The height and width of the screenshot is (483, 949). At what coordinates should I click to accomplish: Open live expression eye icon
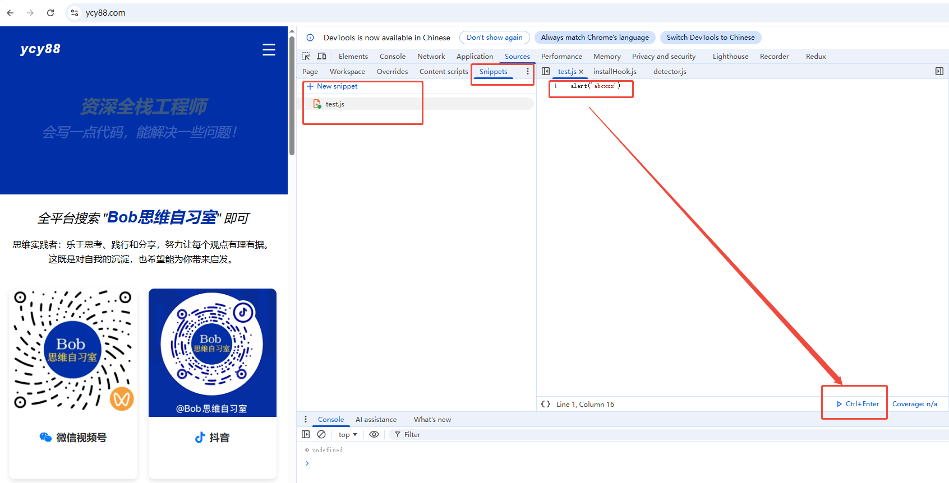[374, 434]
